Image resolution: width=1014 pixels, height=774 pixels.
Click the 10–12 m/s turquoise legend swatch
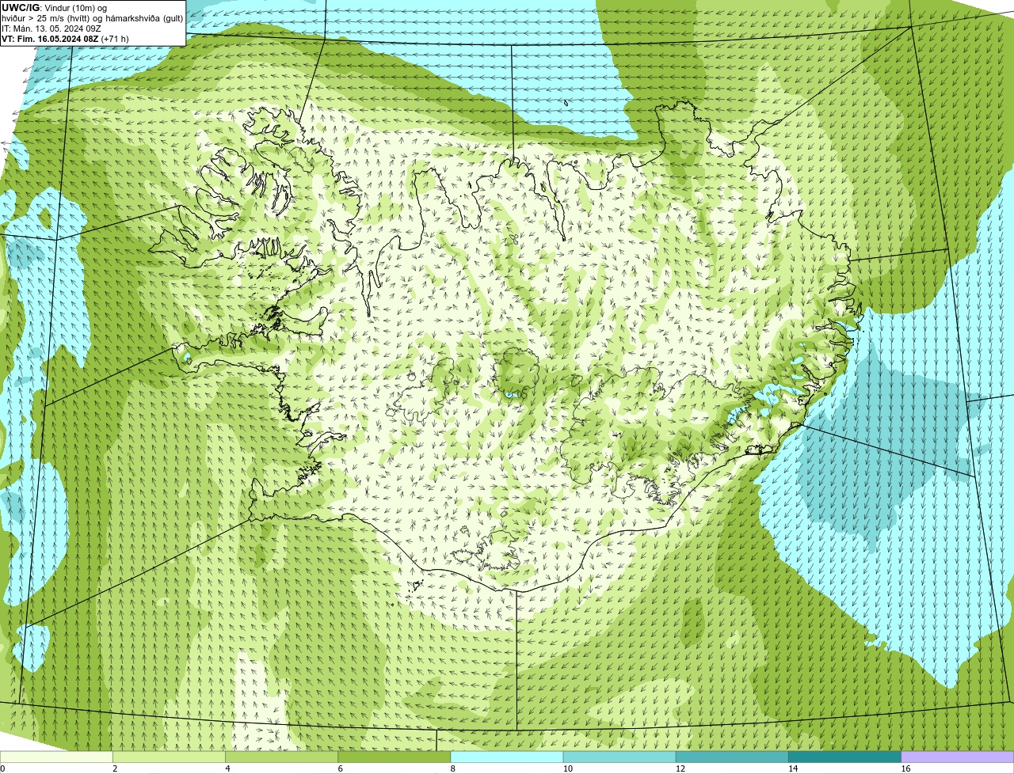[x=619, y=757]
